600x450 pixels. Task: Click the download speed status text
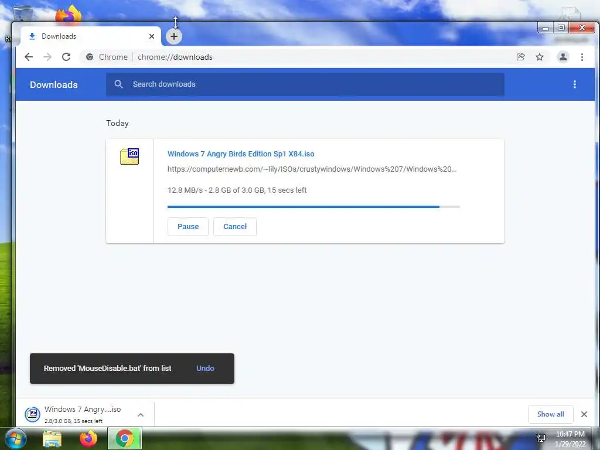237,190
